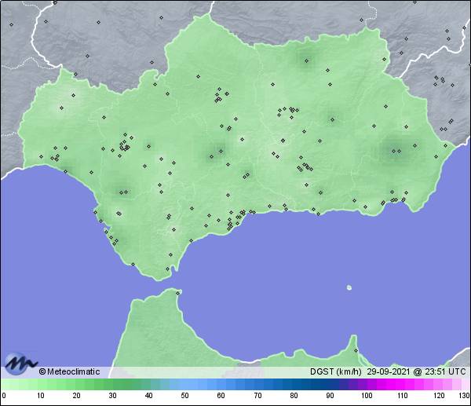The height and width of the screenshot is (406, 471).
Task: Click the © Meteoclimatic copyright text
Action: 69,371
